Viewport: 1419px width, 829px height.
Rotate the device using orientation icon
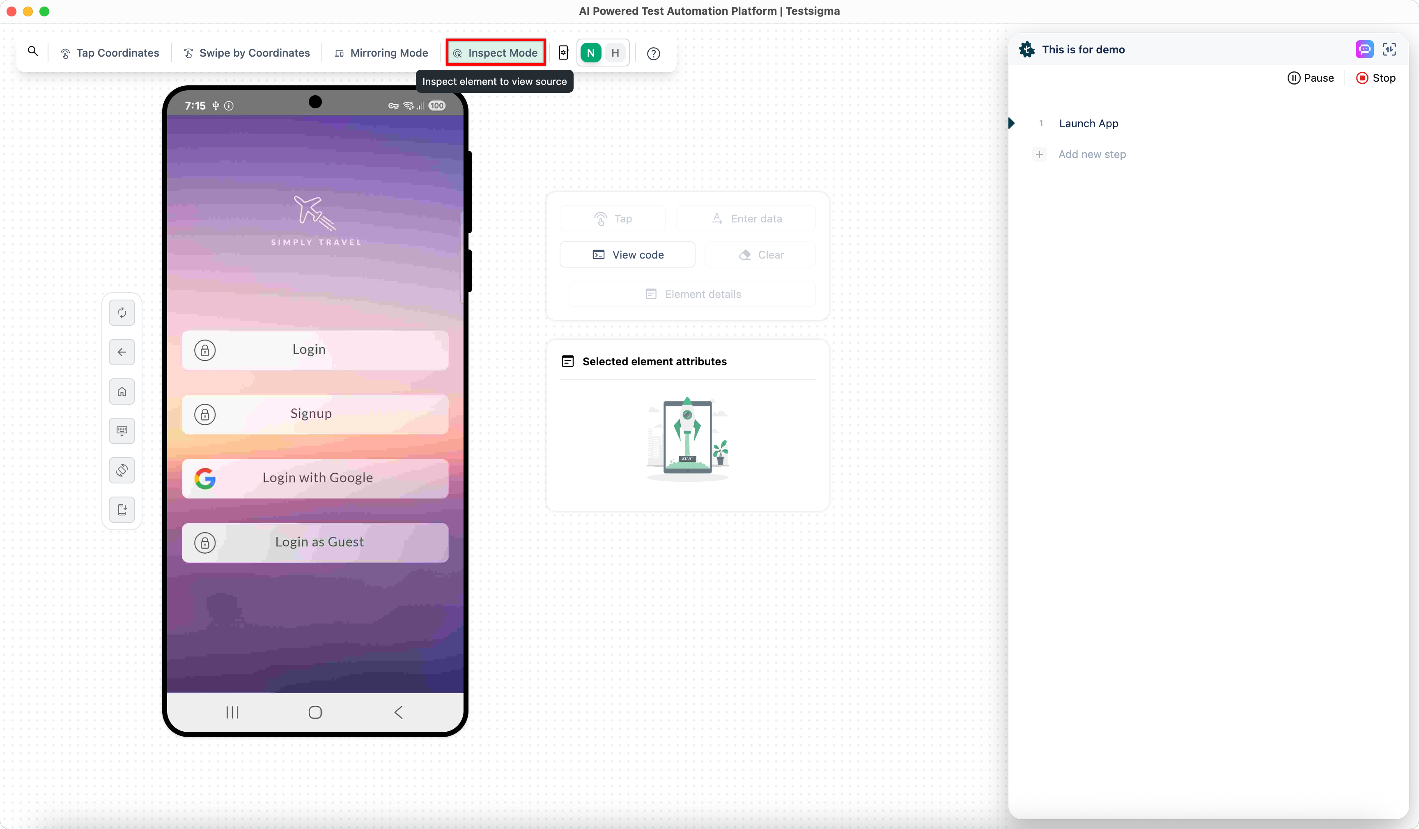(x=122, y=470)
